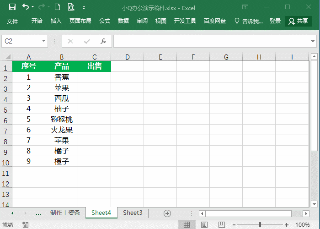Click the 产品 header cell
The width and height of the screenshot is (320, 229).
61,66
